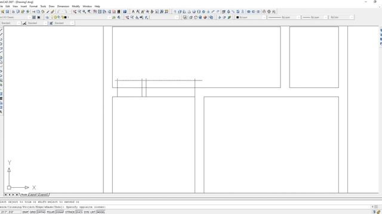Open the Dimension menu

63,7
